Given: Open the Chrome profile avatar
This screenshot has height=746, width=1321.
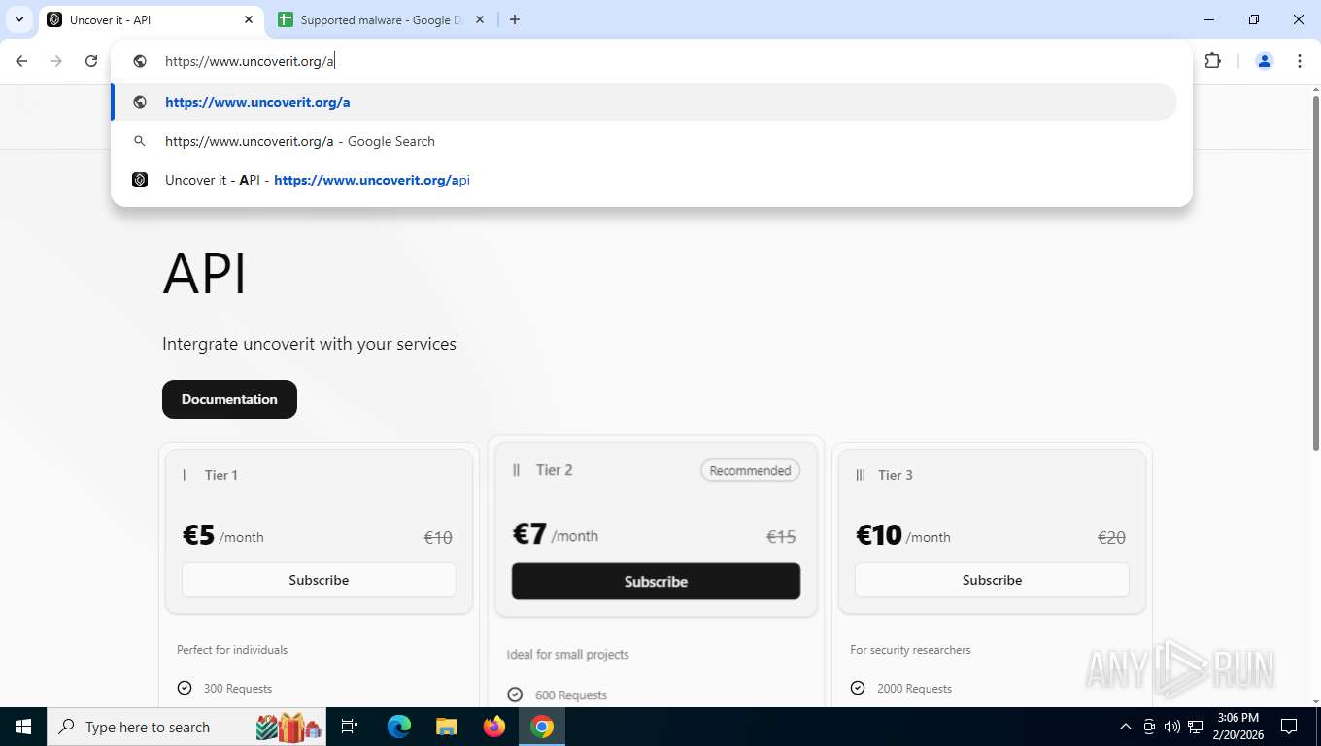Looking at the screenshot, I should (x=1265, y=61).
